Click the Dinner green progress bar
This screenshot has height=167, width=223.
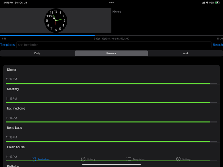pyautogui.click(x=111, y=83)
